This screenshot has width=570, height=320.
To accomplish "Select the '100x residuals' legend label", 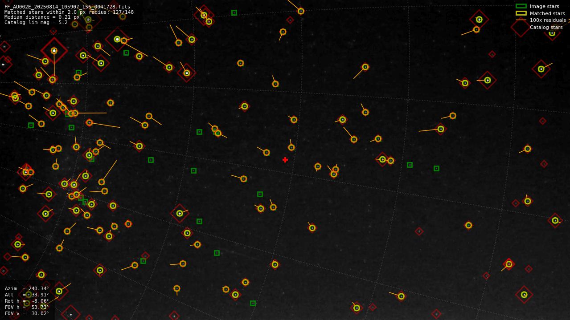I will click(548, 20).
